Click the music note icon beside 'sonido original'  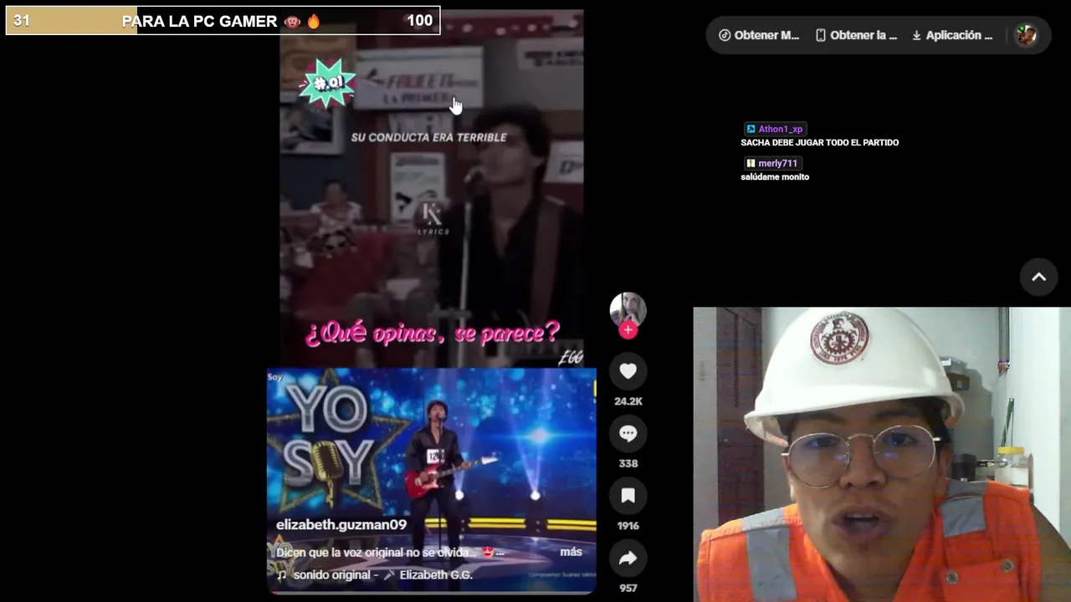click(x=282, y=575)
